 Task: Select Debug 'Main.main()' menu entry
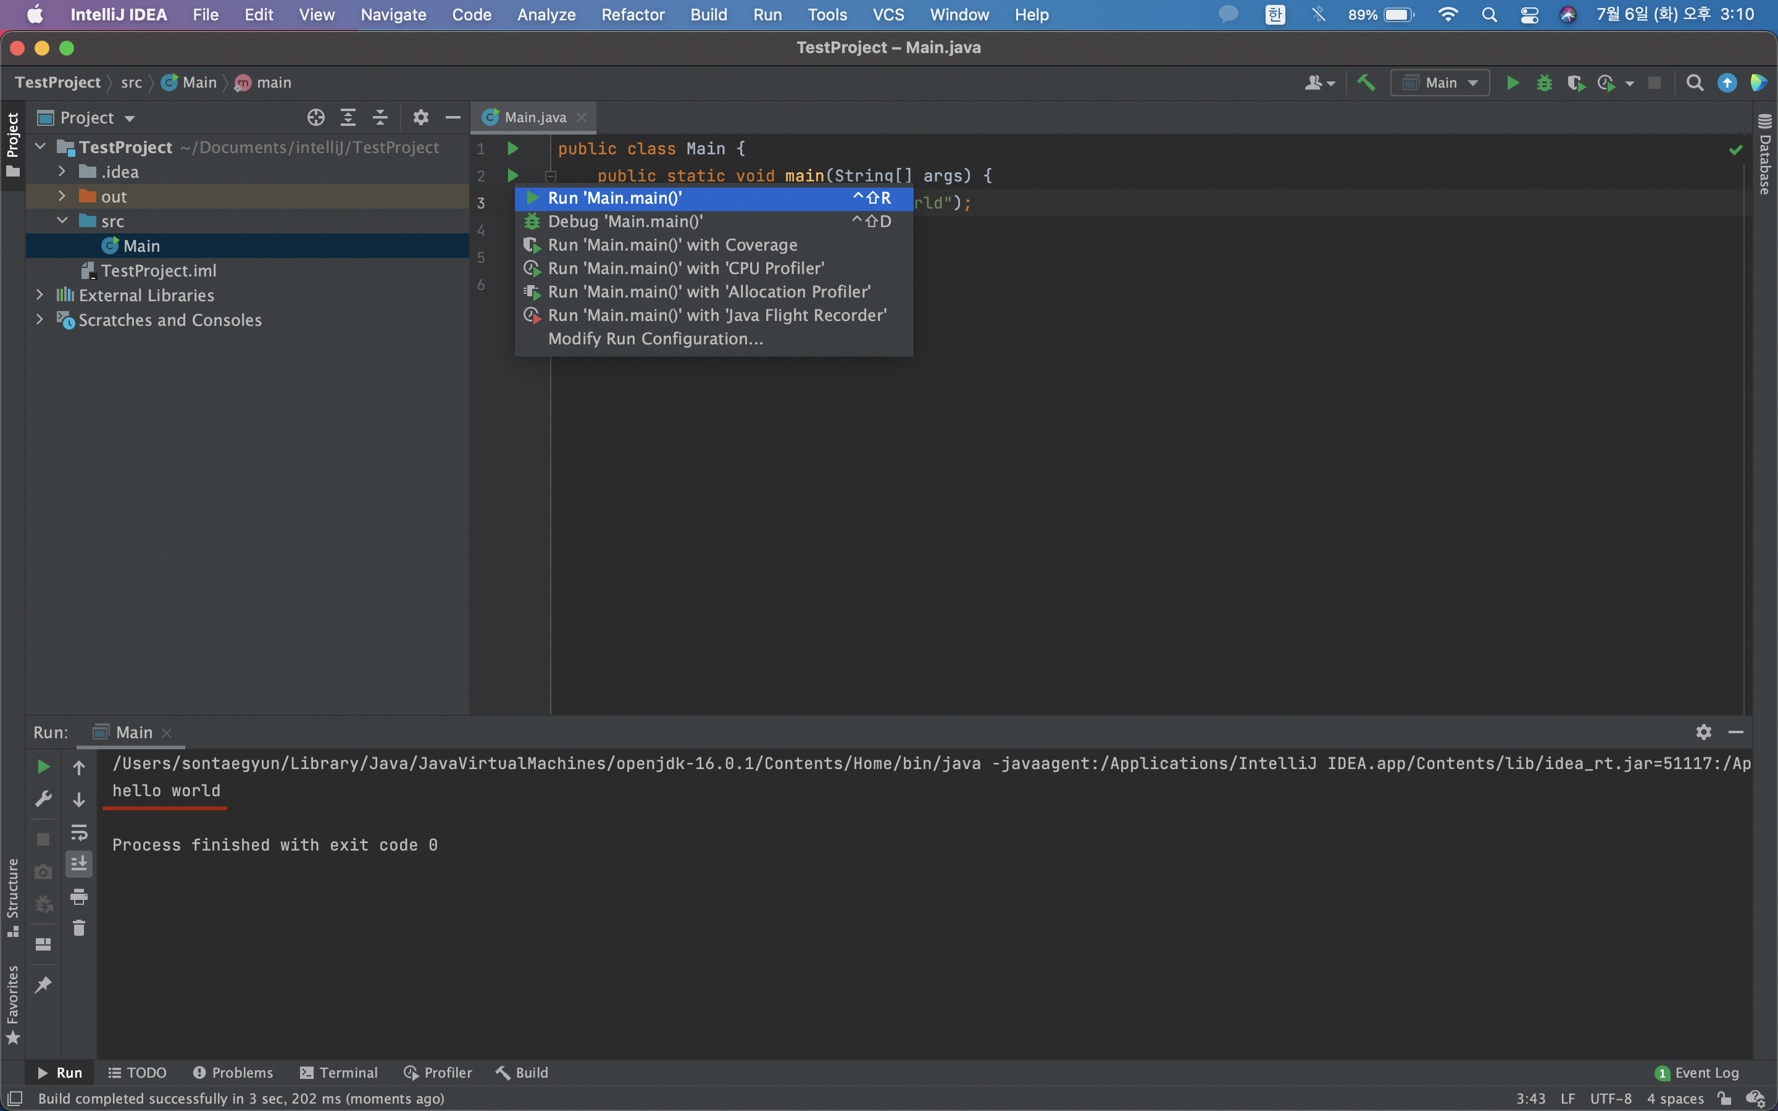pyautogui.click(x=714, y=222)
